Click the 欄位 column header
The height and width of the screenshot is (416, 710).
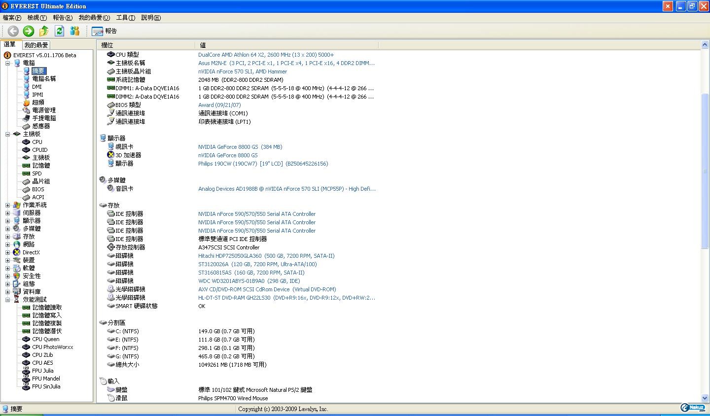[x=107, y=45]
